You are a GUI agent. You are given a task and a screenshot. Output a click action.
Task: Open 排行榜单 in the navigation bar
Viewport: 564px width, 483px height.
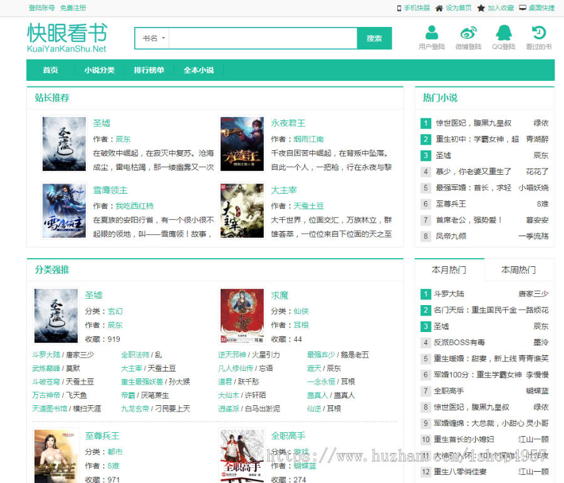[x=149, y=70]
